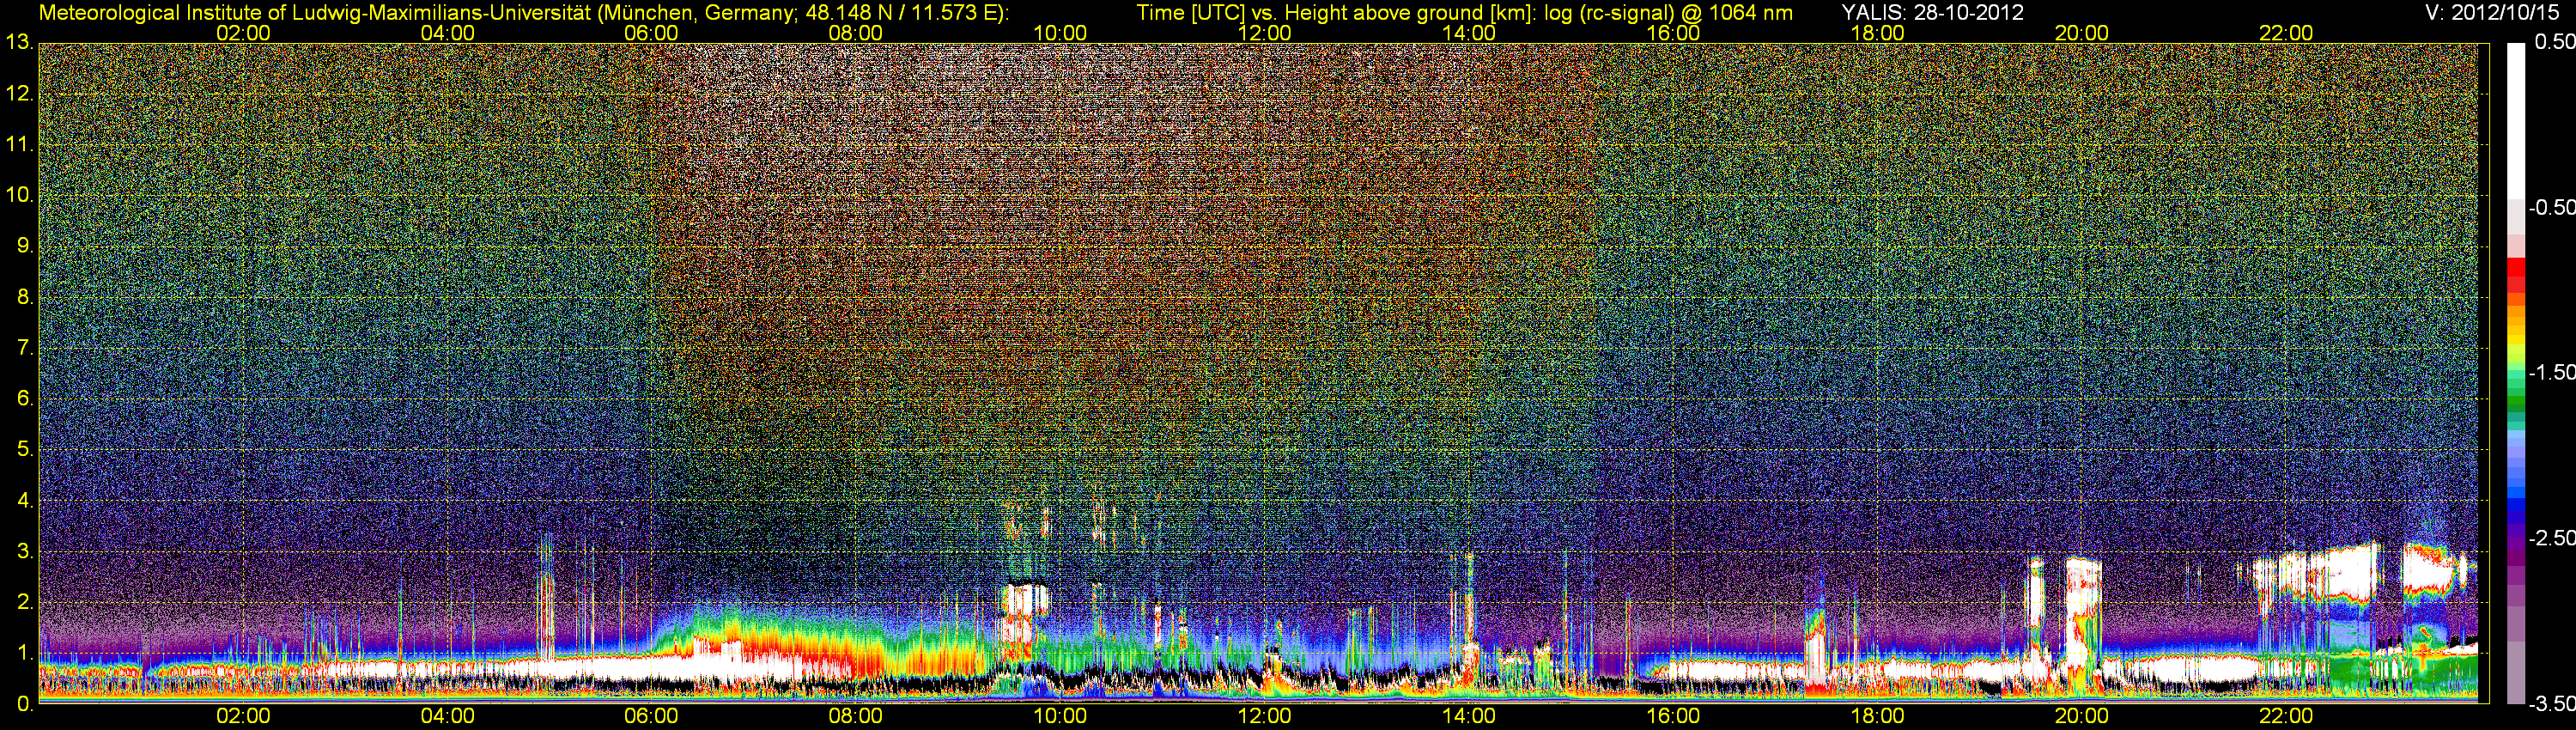Select the 08:00 label on the top time axis

(x=856, y=33)
